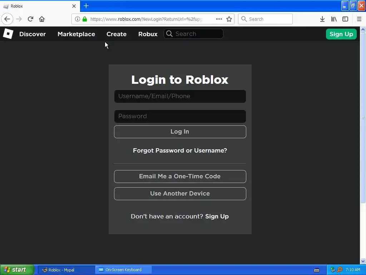
Task: Click the Roblox site search field
Action: click(x=193, y=34)
